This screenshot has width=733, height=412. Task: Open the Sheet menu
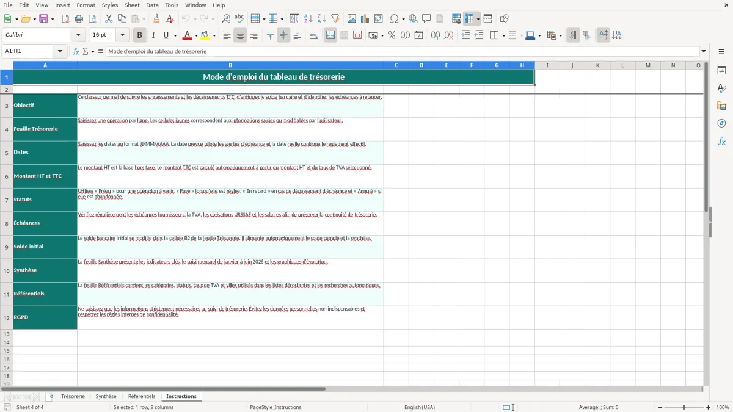tap(132, 5)
